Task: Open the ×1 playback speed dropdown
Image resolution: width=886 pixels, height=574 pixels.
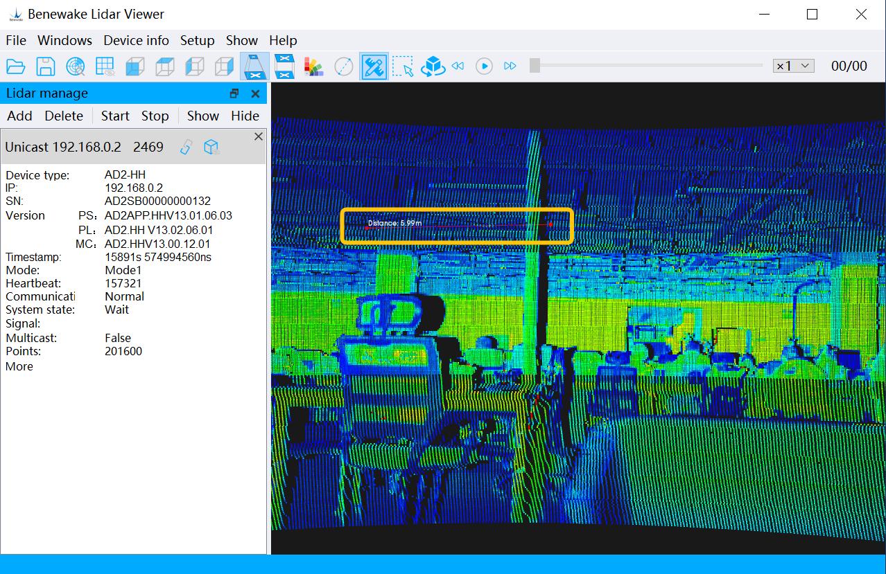Action: click(x=793, y=66)
